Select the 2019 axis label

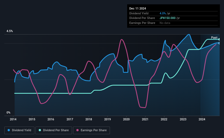click(x=107, y=119)
